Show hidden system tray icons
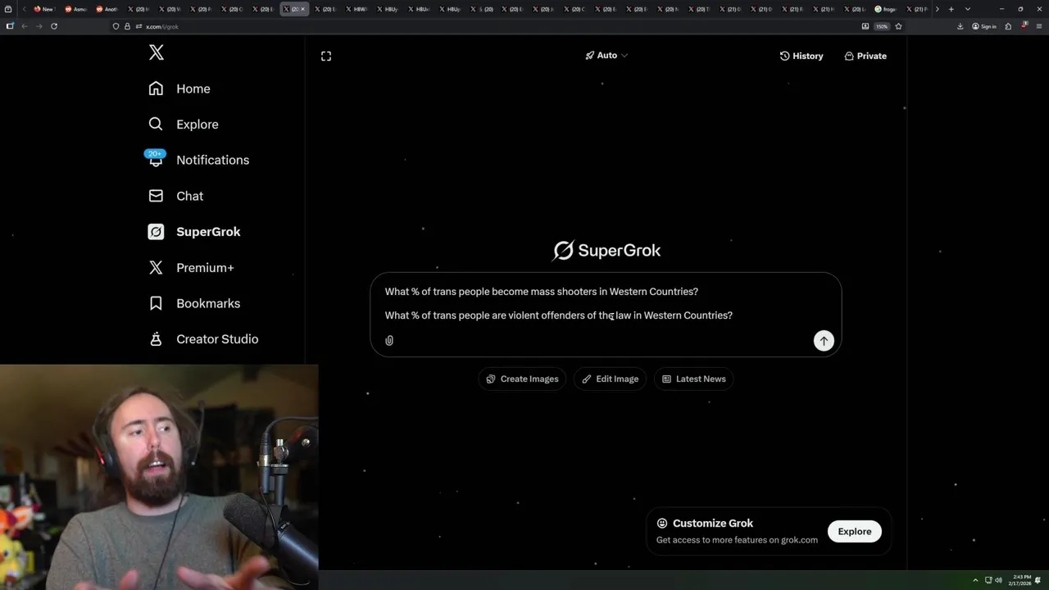 point(975,580)
